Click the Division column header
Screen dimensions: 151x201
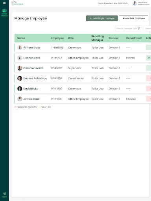[x=114, y=38]
